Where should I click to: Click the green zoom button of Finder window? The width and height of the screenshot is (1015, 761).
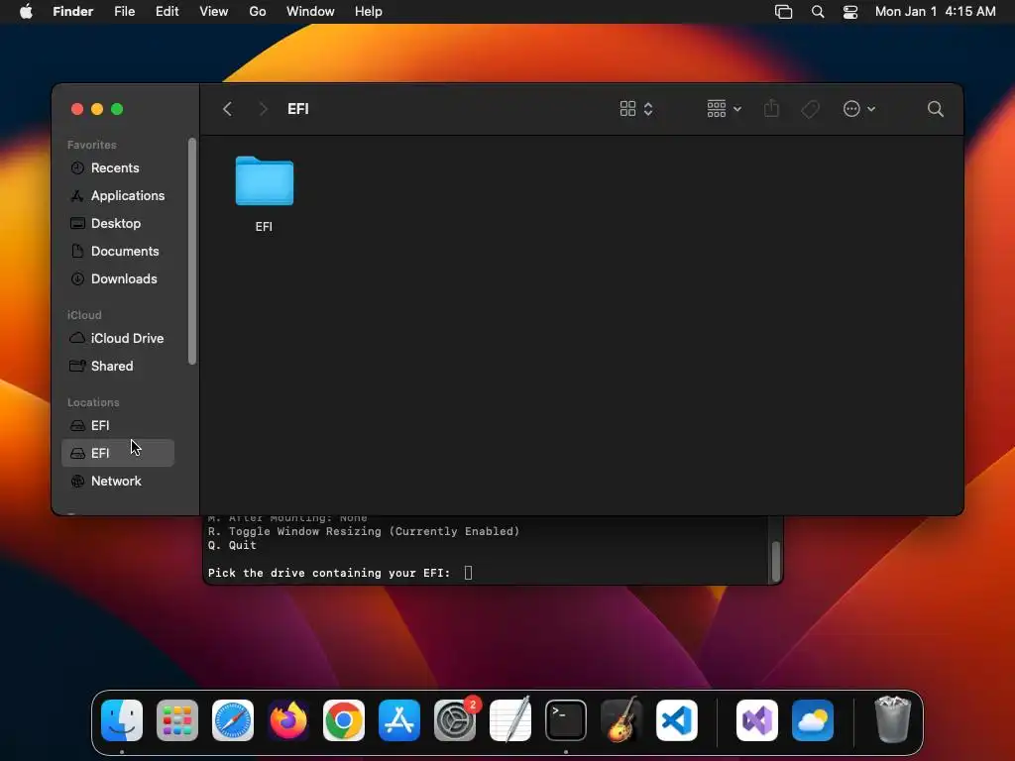117,109
